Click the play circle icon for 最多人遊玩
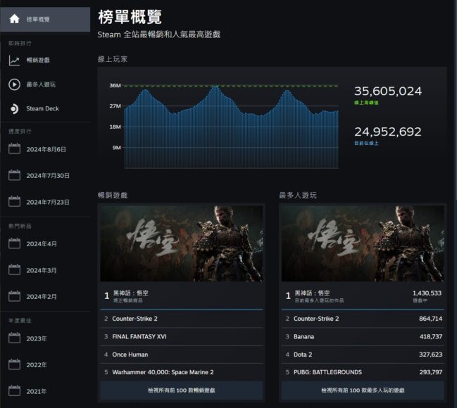 14,84
